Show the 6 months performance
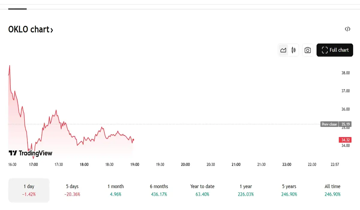Image resolution: width=360 pixels, height=210 pixels. 159,190
